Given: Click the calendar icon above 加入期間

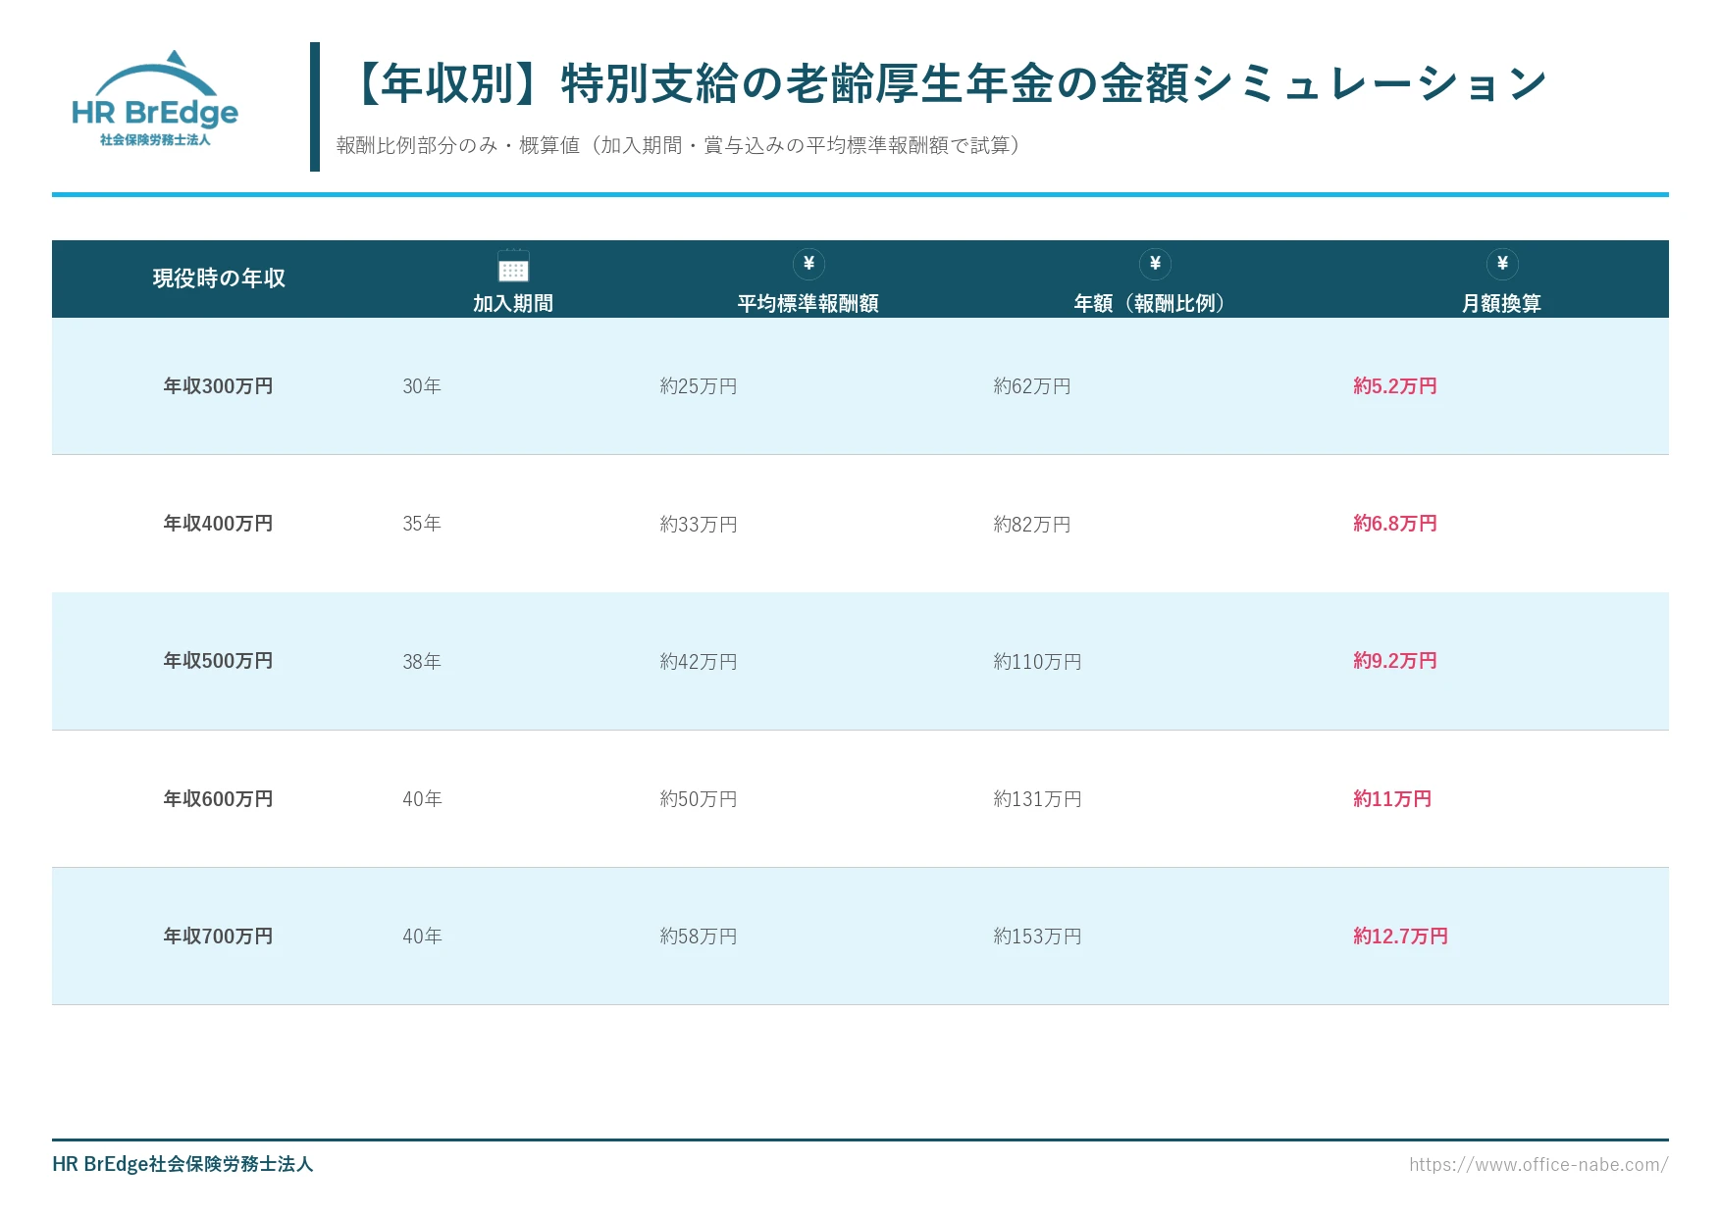Looking at the screenshot, I should pos(513,265).
